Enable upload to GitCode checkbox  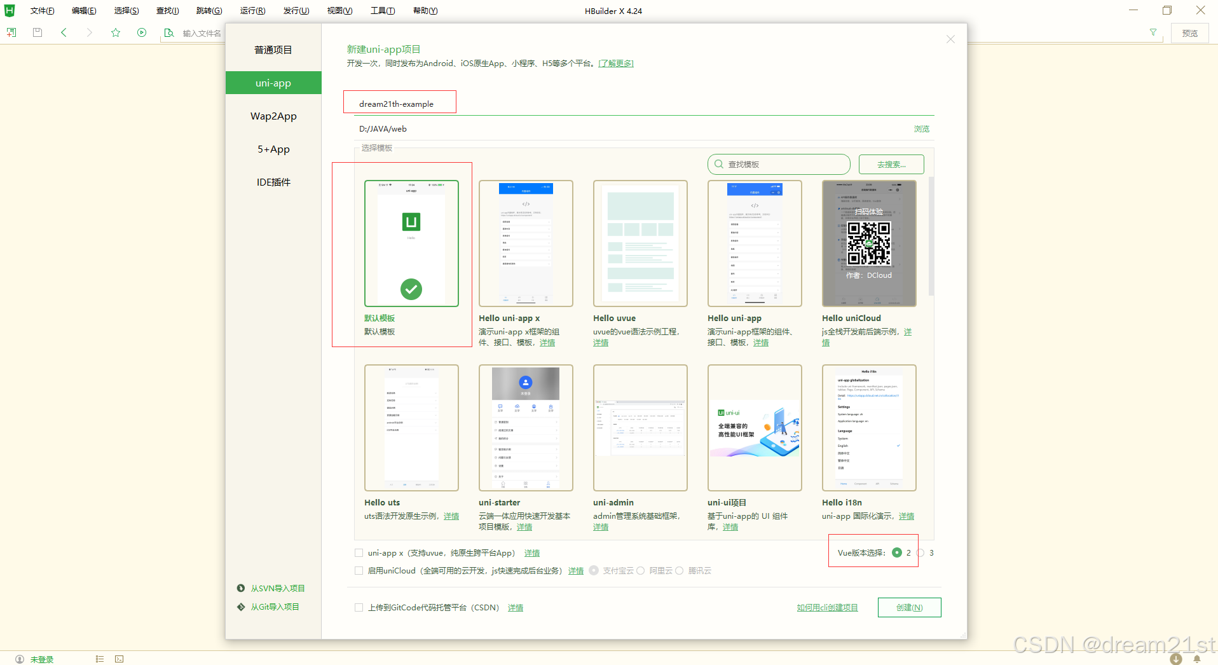click(x=359, y=607)
